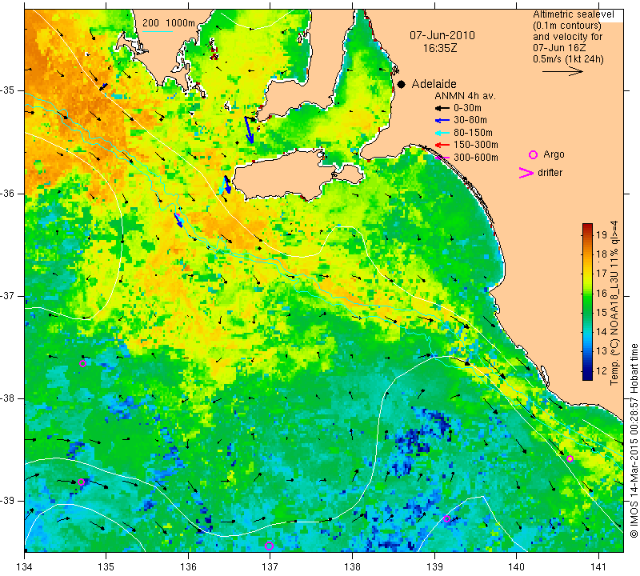This screenshot has height=576, width=640.
Task: Click the 'Adelaide' city label
Action: [x=434, y=84]
